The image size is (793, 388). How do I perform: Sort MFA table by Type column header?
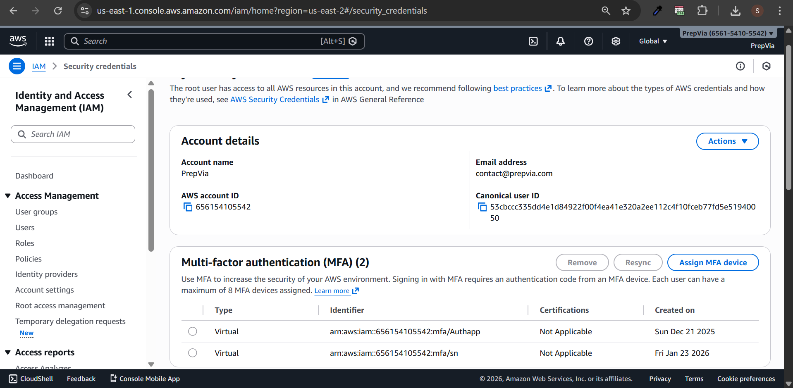[224, 310]
